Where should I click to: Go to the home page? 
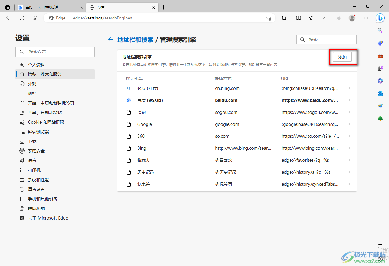point(35,18)
